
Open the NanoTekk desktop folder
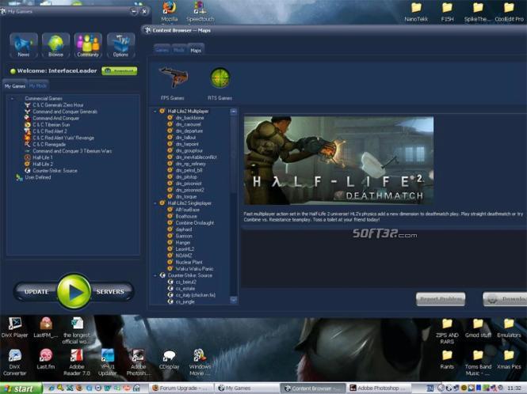pyautogui.click(x=416, y=12)
